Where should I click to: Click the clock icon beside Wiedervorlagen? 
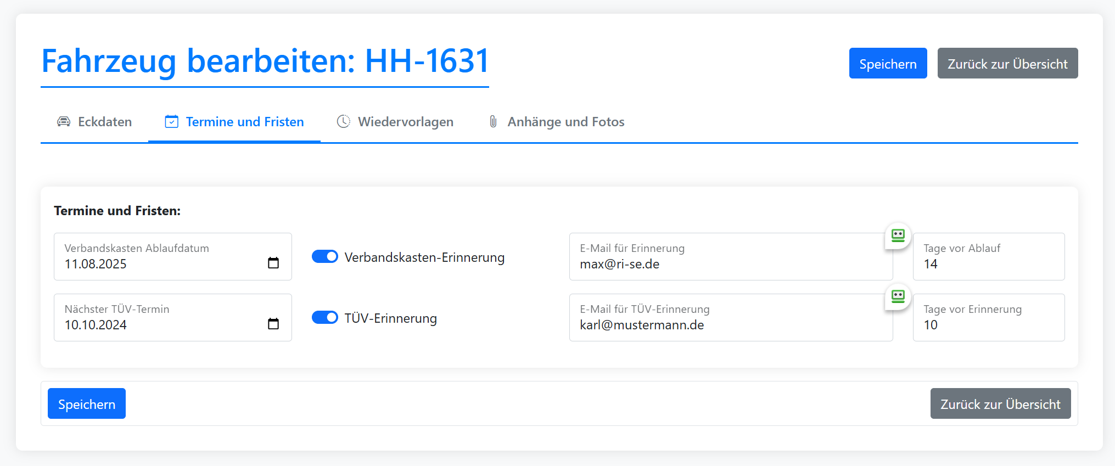point(344,122)
